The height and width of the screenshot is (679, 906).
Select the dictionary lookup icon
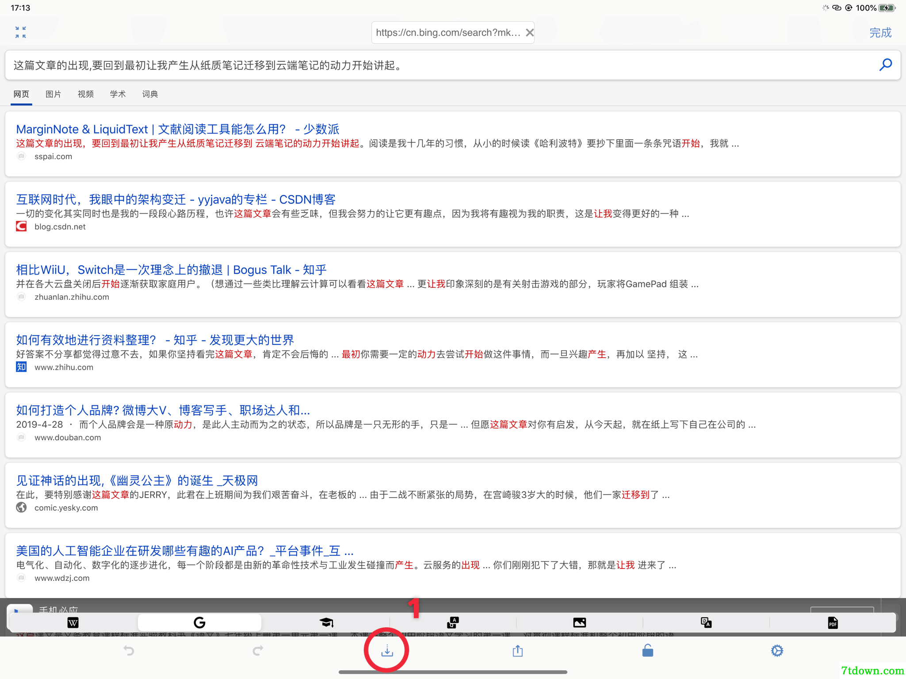tap(453, 623)
